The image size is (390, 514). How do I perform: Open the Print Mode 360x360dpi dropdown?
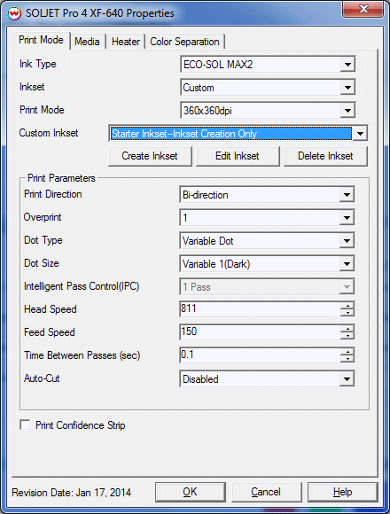pos(347,111)
